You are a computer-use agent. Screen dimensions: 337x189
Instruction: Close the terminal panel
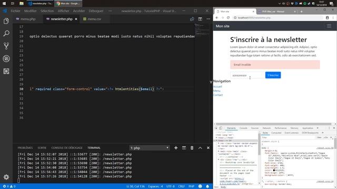pyautogui.click(x=208, y=148)
